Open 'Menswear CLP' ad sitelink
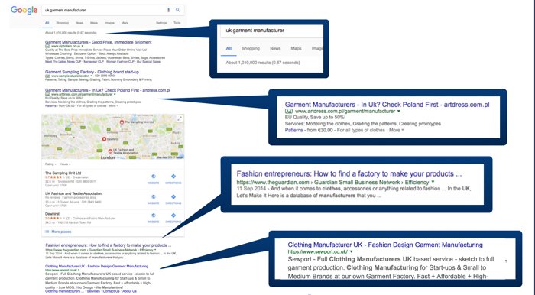The height and width of the screenshot is (295, 535). (x=93, y=62)
